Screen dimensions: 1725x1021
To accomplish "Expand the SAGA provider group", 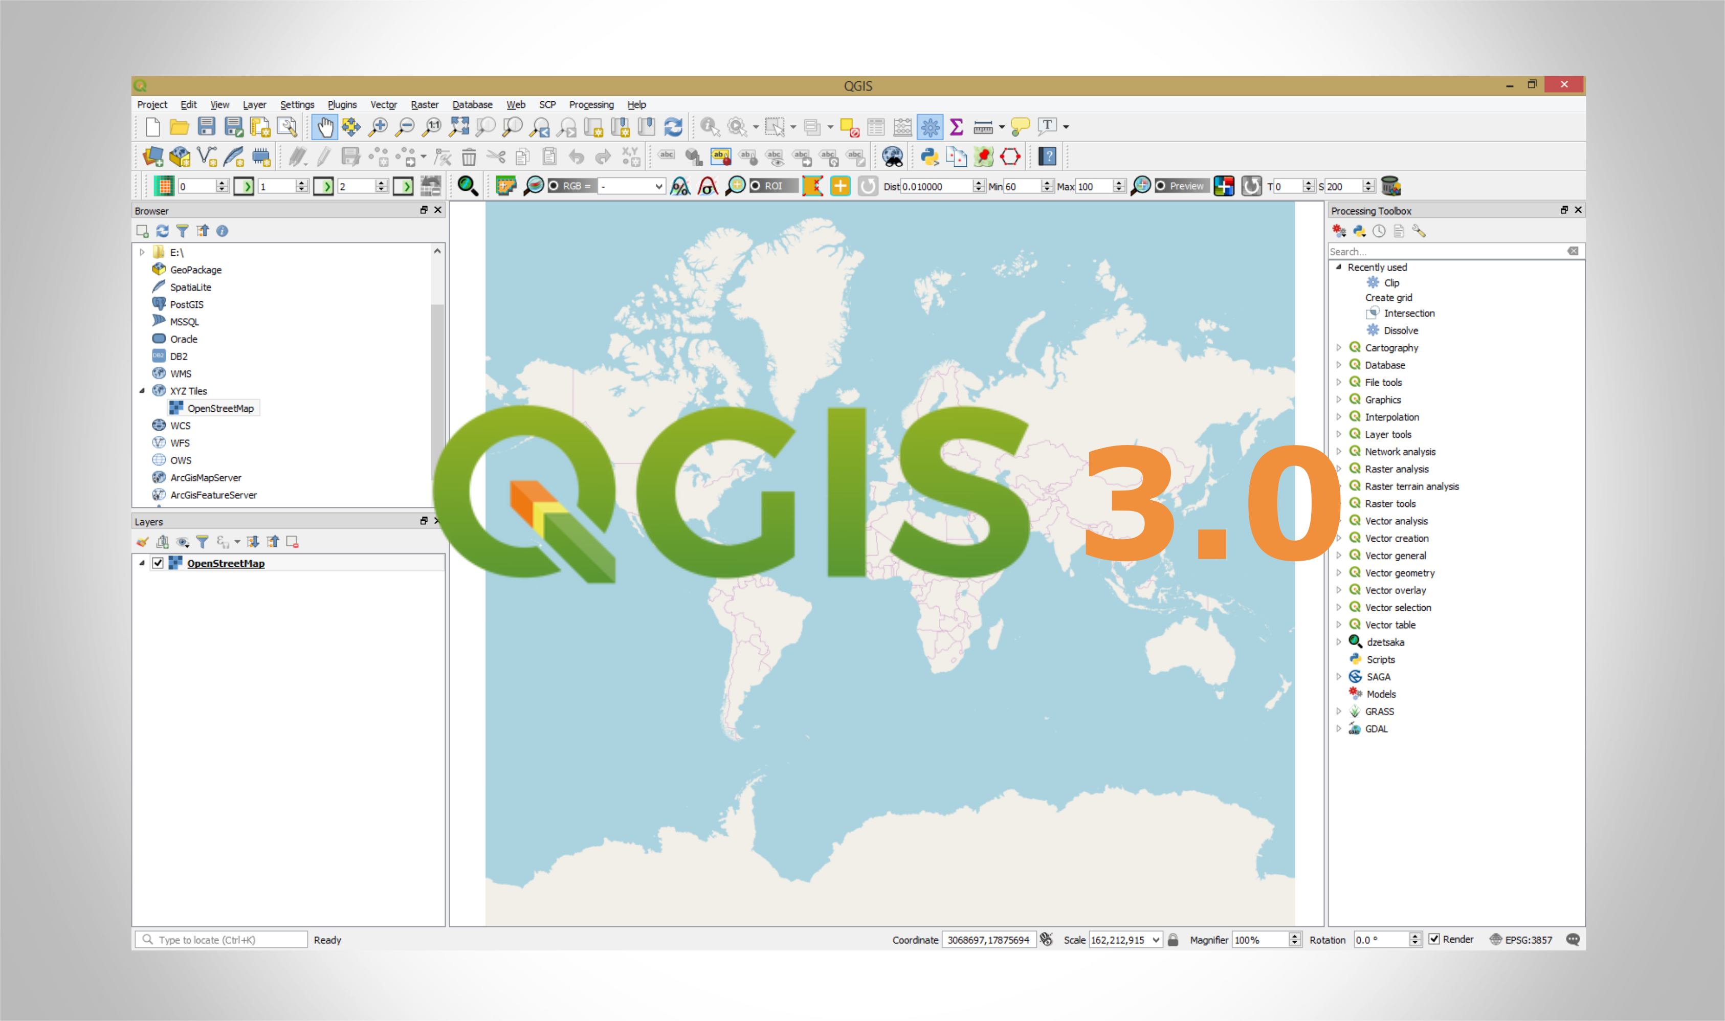I will click(x=1339, y=677).
